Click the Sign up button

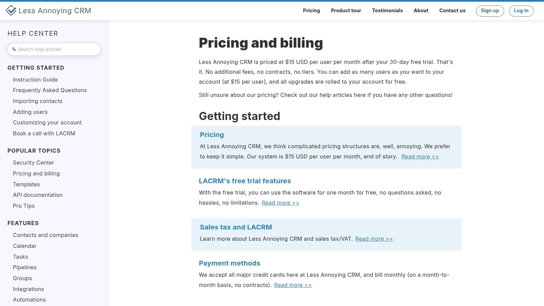click(x=490, y=11)
